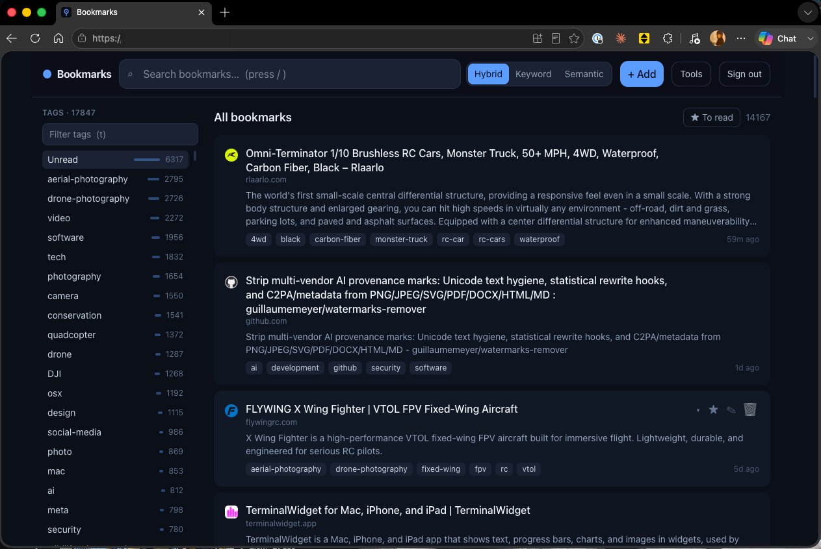This screenshot has height=549, width=821.
Task: Filter by the software tag in the sidebar
Action: click(116, 238)
